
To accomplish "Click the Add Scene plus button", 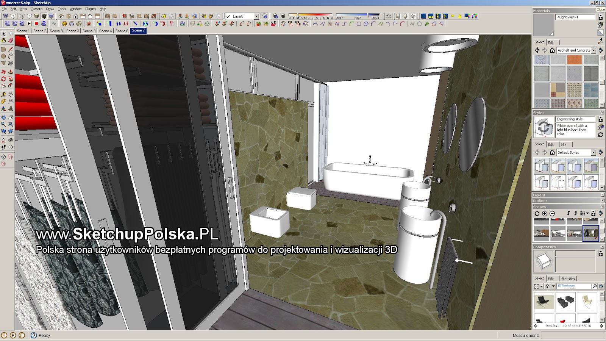I will point(545,214).
